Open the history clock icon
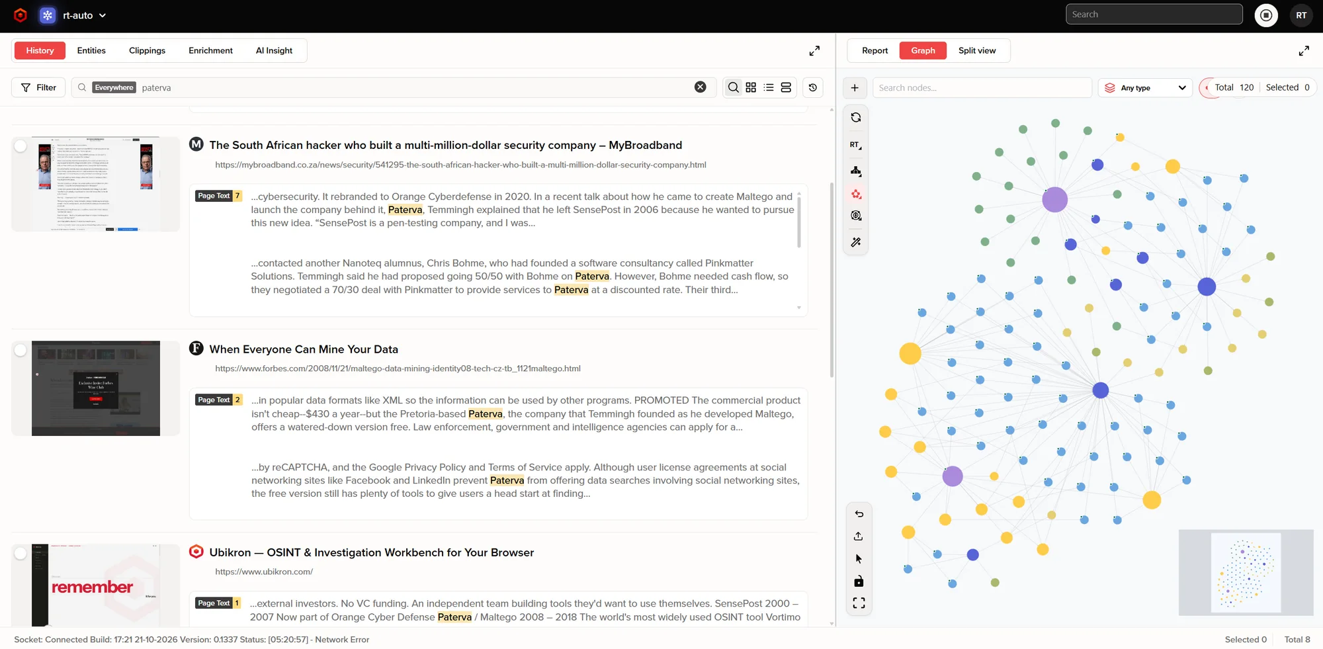The height and width of the screenshot is (649, 1323). coord(813,87)
